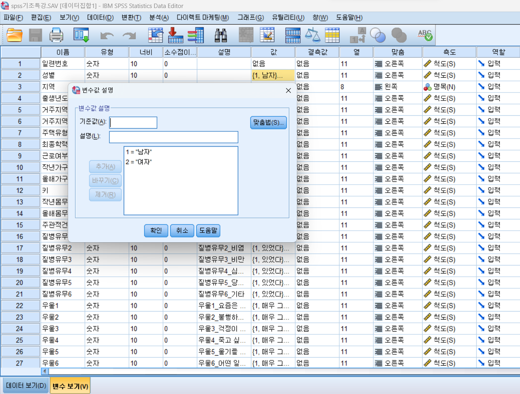Click the Undo arrow icon
Image resolution: width=520 pixels, height=394 pixels.
click(107, 36)
